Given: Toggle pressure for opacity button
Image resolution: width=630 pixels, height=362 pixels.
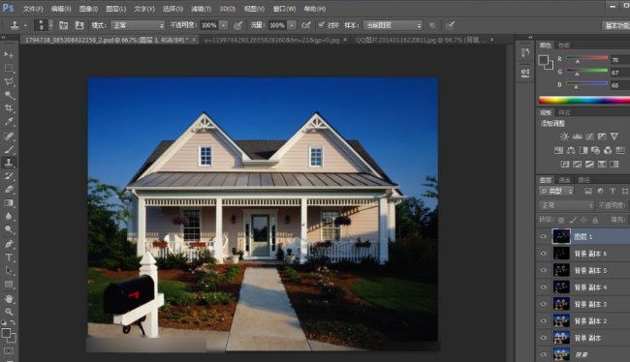Looking at the screenshot, I should tap(237, 25).
